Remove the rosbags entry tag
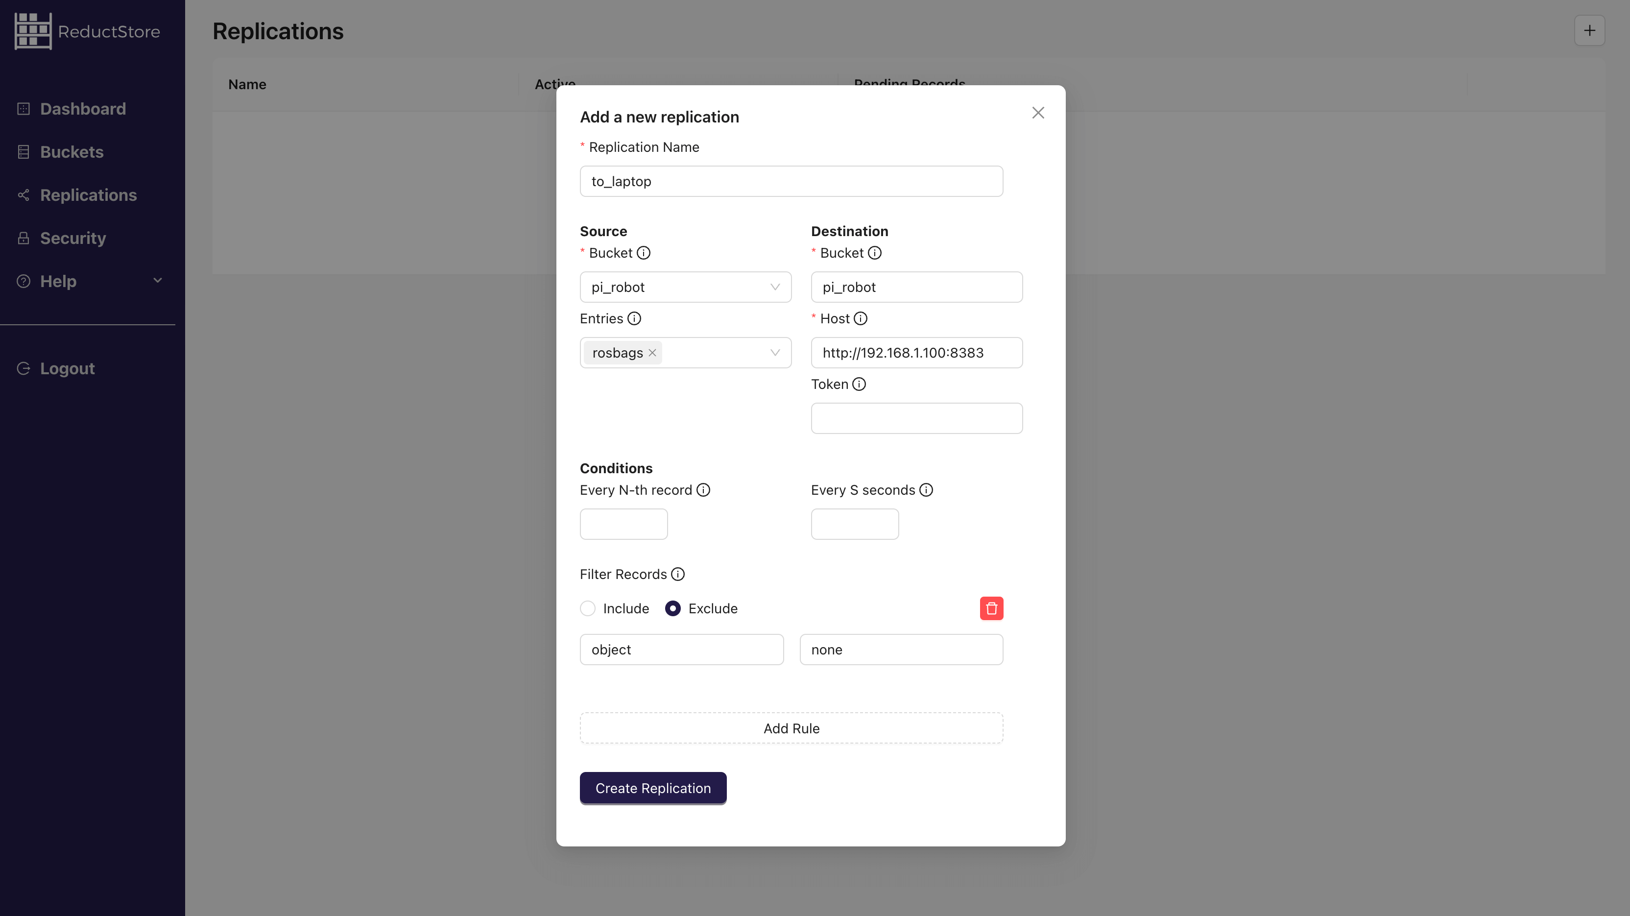The image size is (1630, 916). point(652,353)
